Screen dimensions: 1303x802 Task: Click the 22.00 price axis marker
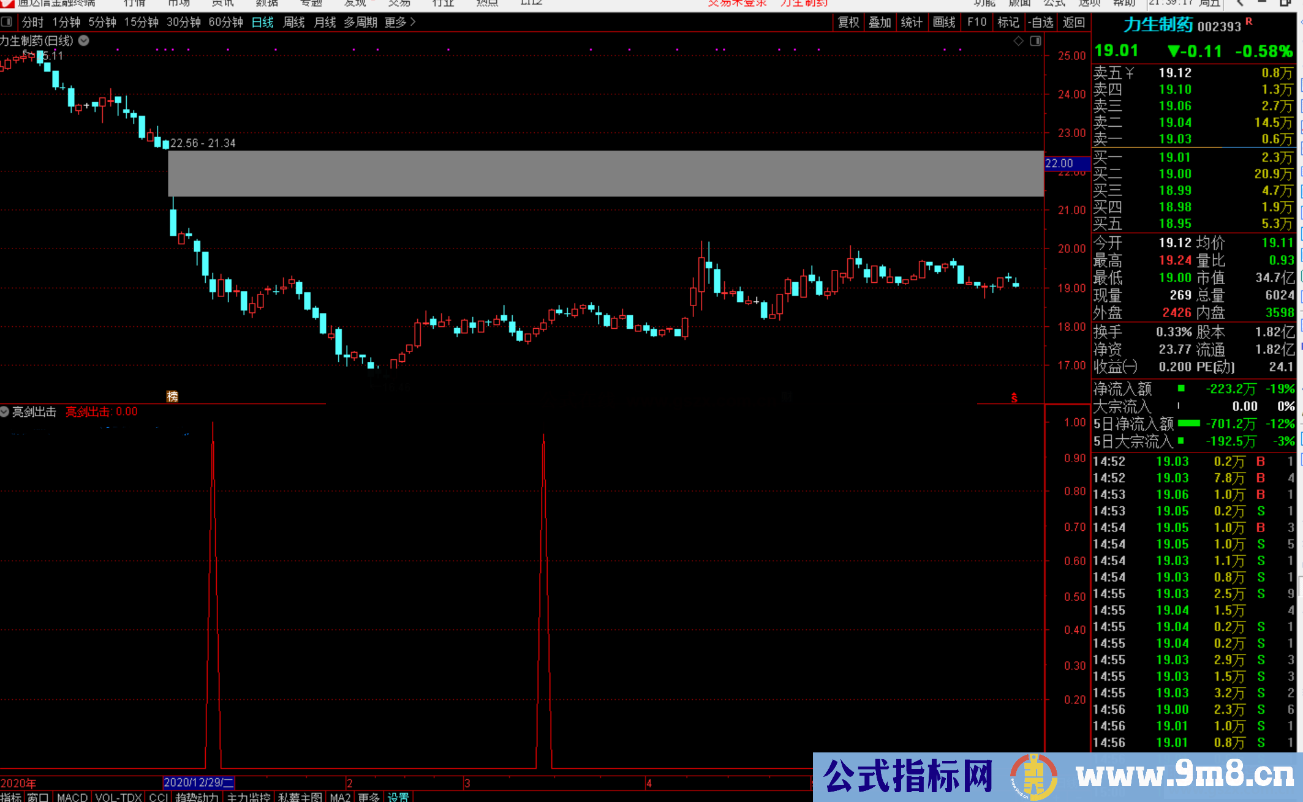pyautogui.click(x=1066, y=163)
